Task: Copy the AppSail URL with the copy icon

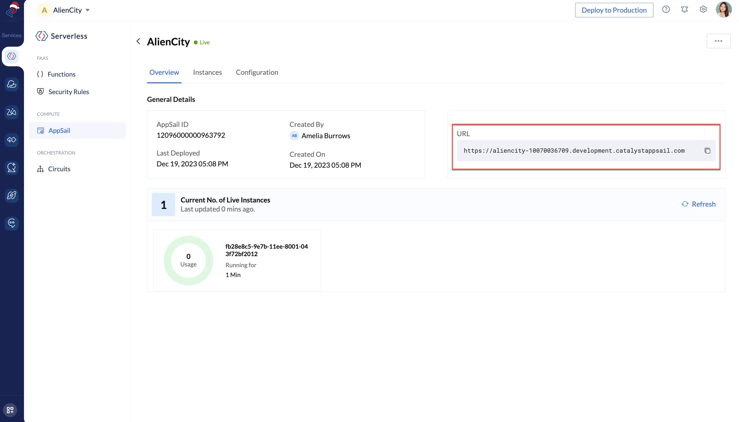Action: [707, 151]
